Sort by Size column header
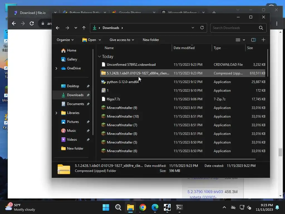 250,48
